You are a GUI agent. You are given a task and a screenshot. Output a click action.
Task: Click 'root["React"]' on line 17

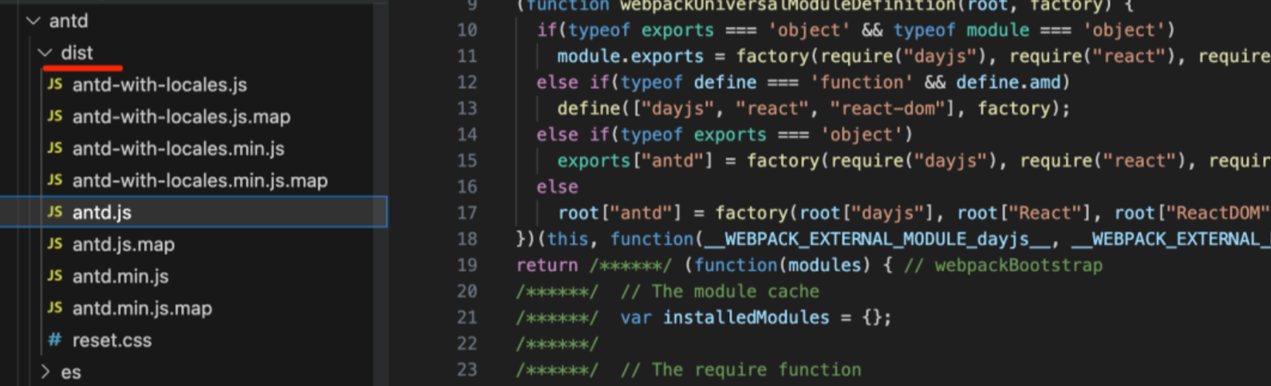[1025, 213]
